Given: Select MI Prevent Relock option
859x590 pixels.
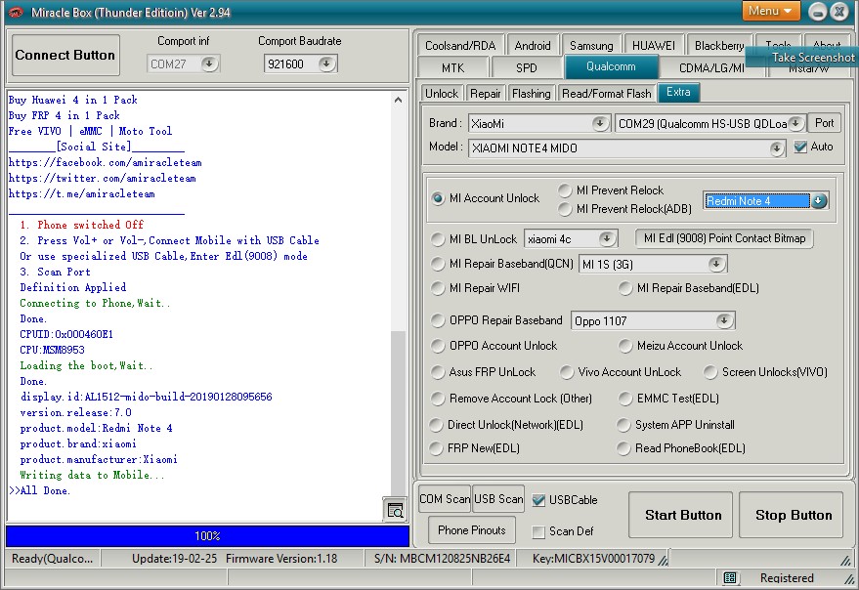Looking at the screenshot, I should tap(565, 190).
